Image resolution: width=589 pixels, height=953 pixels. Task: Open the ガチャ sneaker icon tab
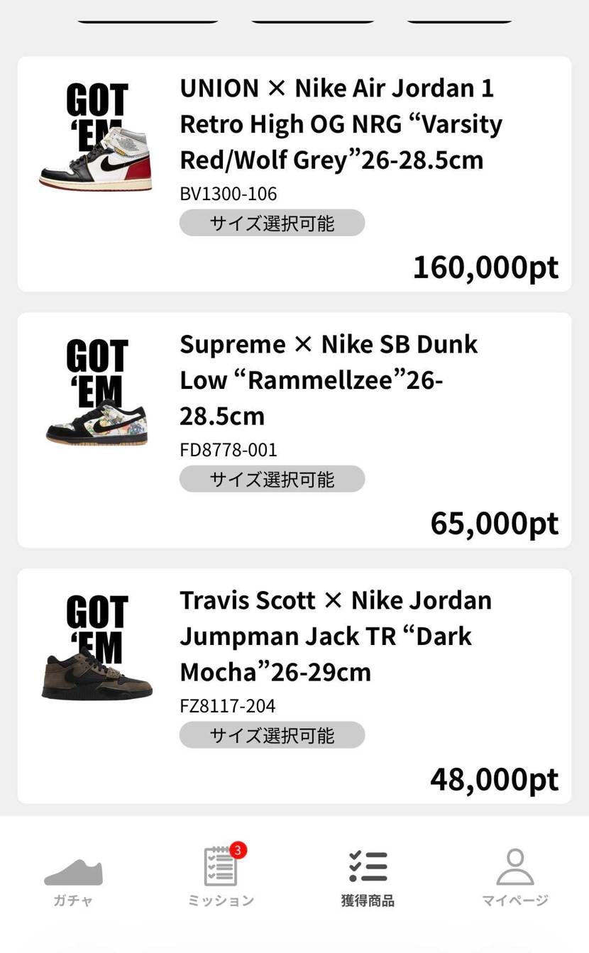pyautogui.click(x=73, y=872)
